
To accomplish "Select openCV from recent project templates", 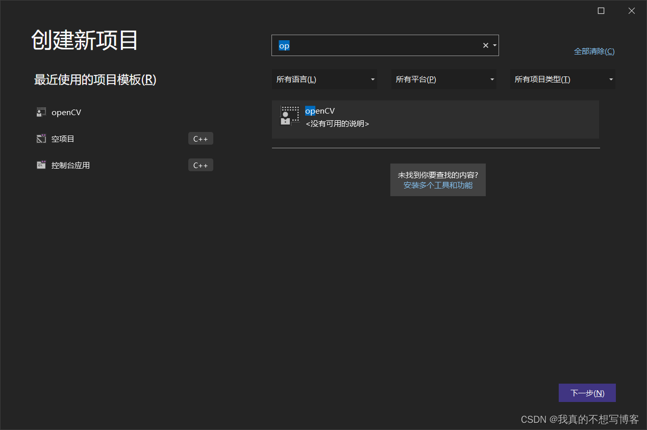I will tap(66, 112).
